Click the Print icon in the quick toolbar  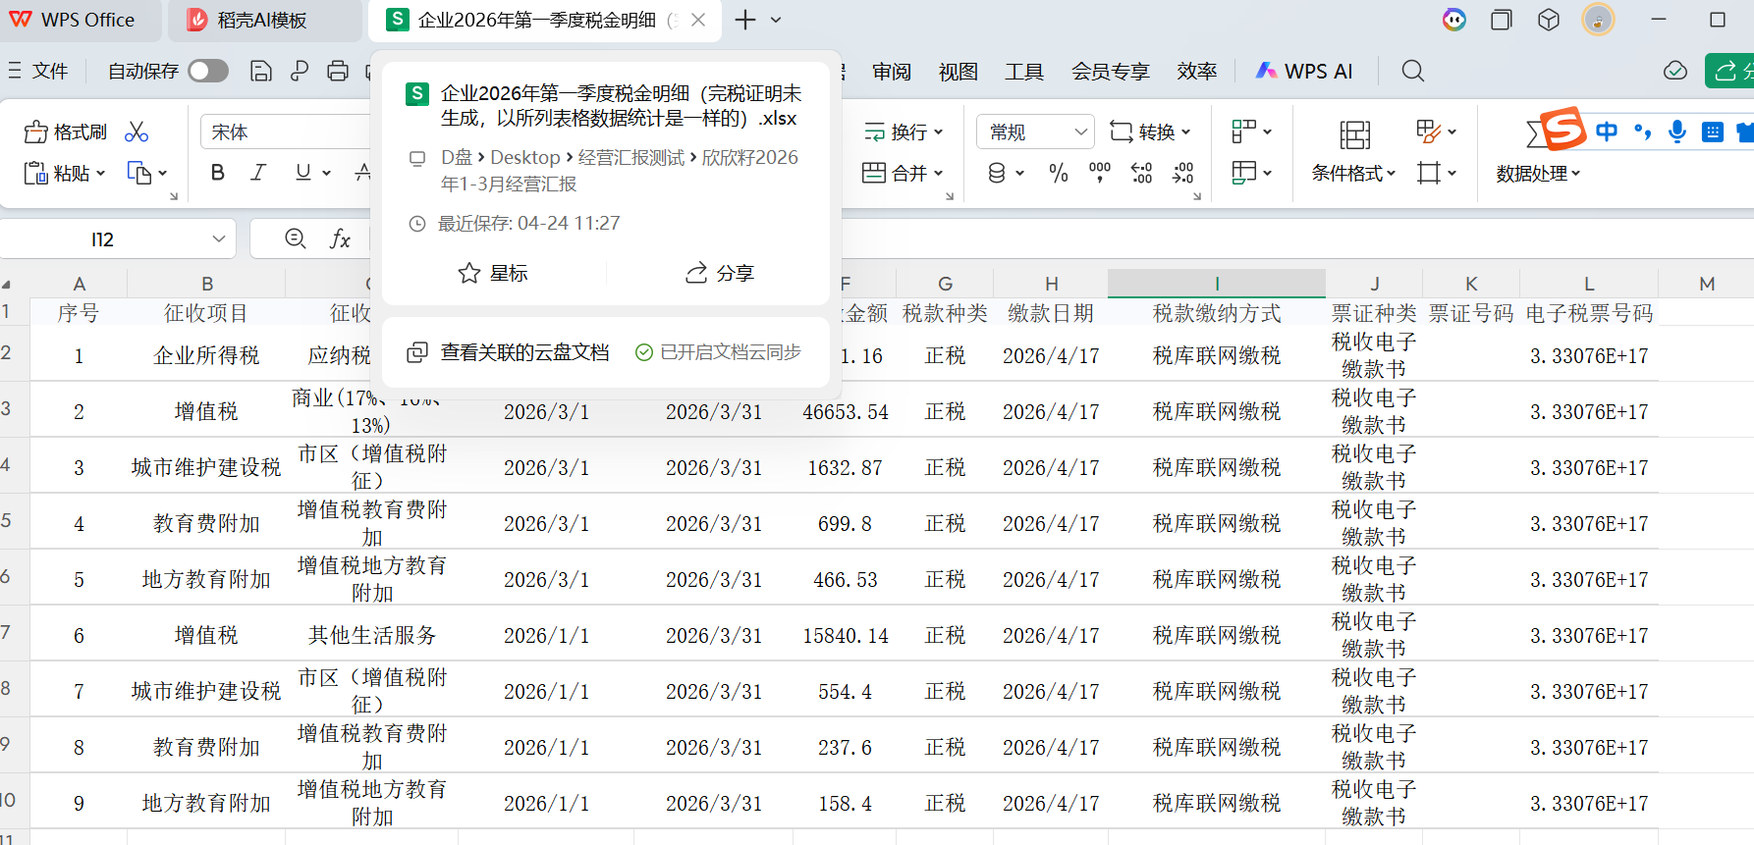[338, 71]
